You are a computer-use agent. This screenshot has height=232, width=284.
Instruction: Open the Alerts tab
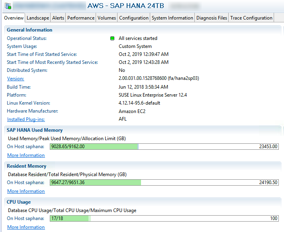(58, 18)
